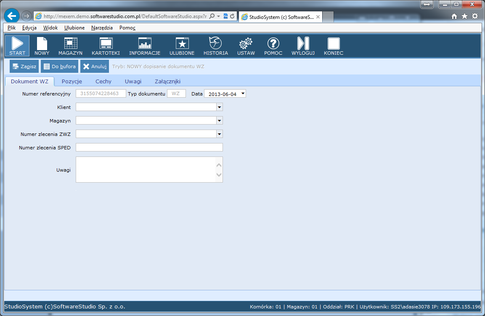
Task: Open the HISTORIA toolbar icon
Action: coord(216,46)
